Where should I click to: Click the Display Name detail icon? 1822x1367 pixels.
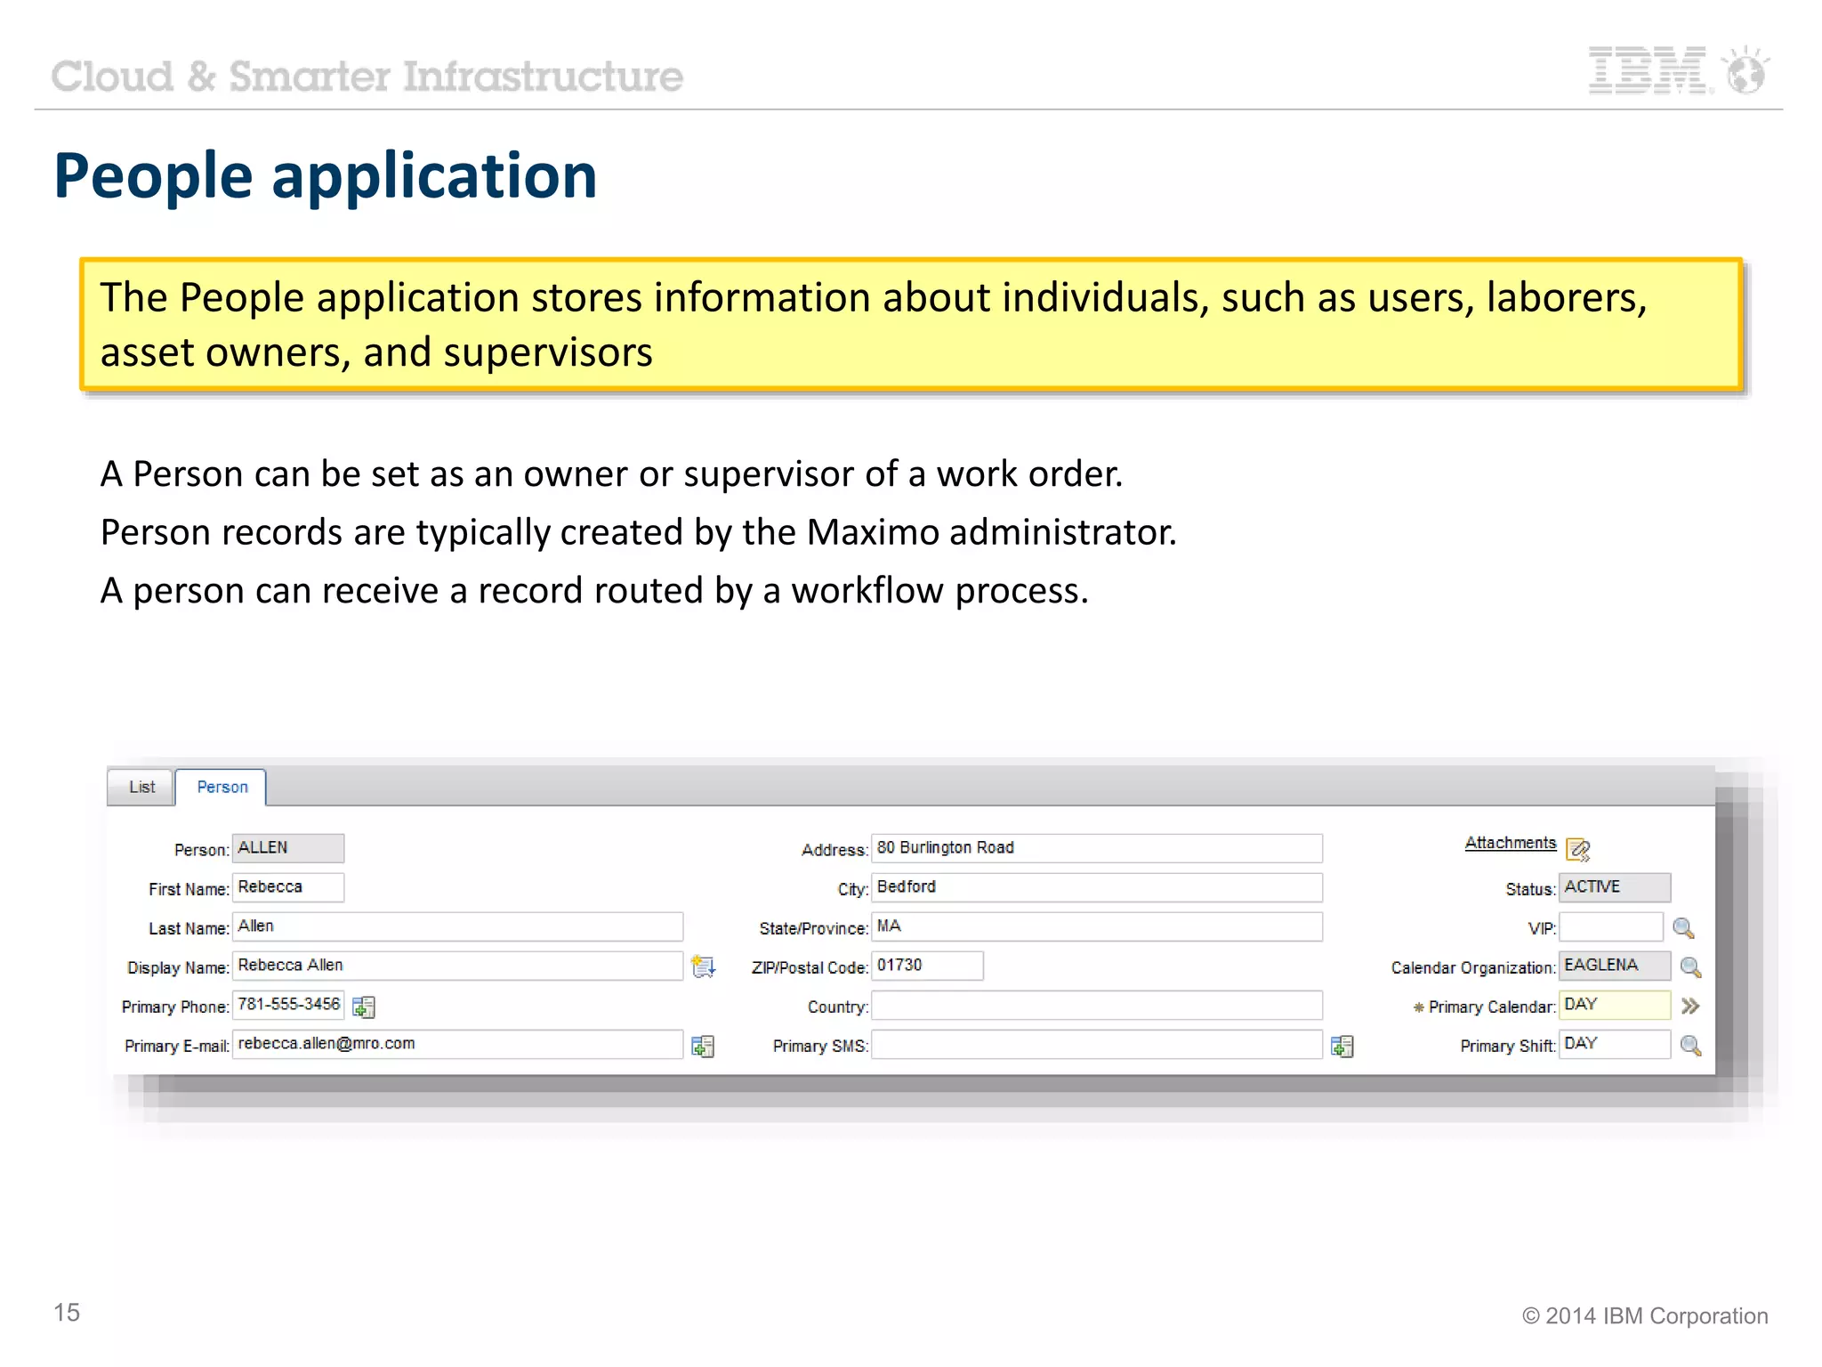tap(703, 967)
